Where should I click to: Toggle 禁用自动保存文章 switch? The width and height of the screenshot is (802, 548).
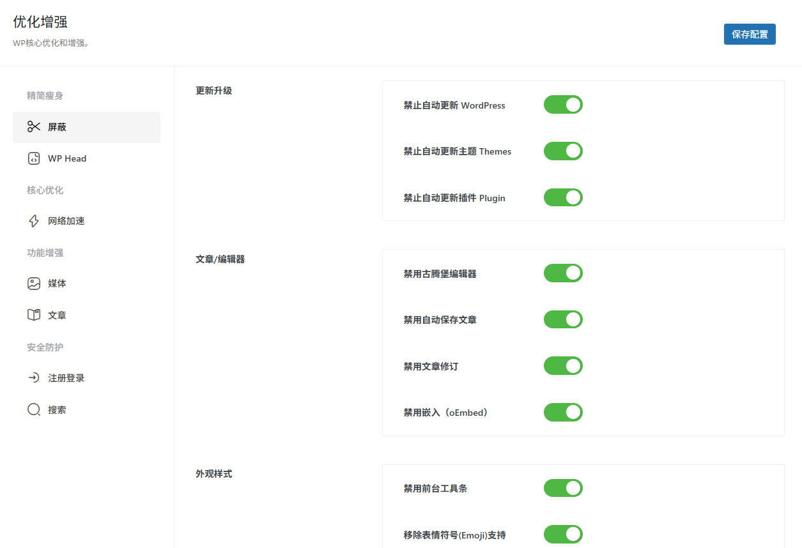[563, 319]
